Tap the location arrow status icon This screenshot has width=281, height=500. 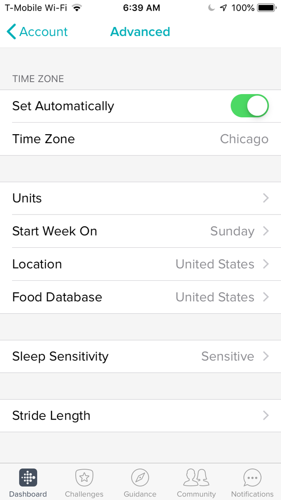223,8
